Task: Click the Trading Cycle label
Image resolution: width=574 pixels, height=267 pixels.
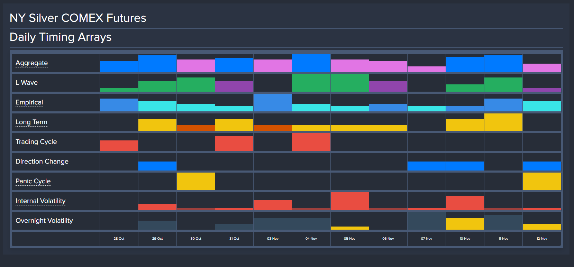Action: point(36,142)
